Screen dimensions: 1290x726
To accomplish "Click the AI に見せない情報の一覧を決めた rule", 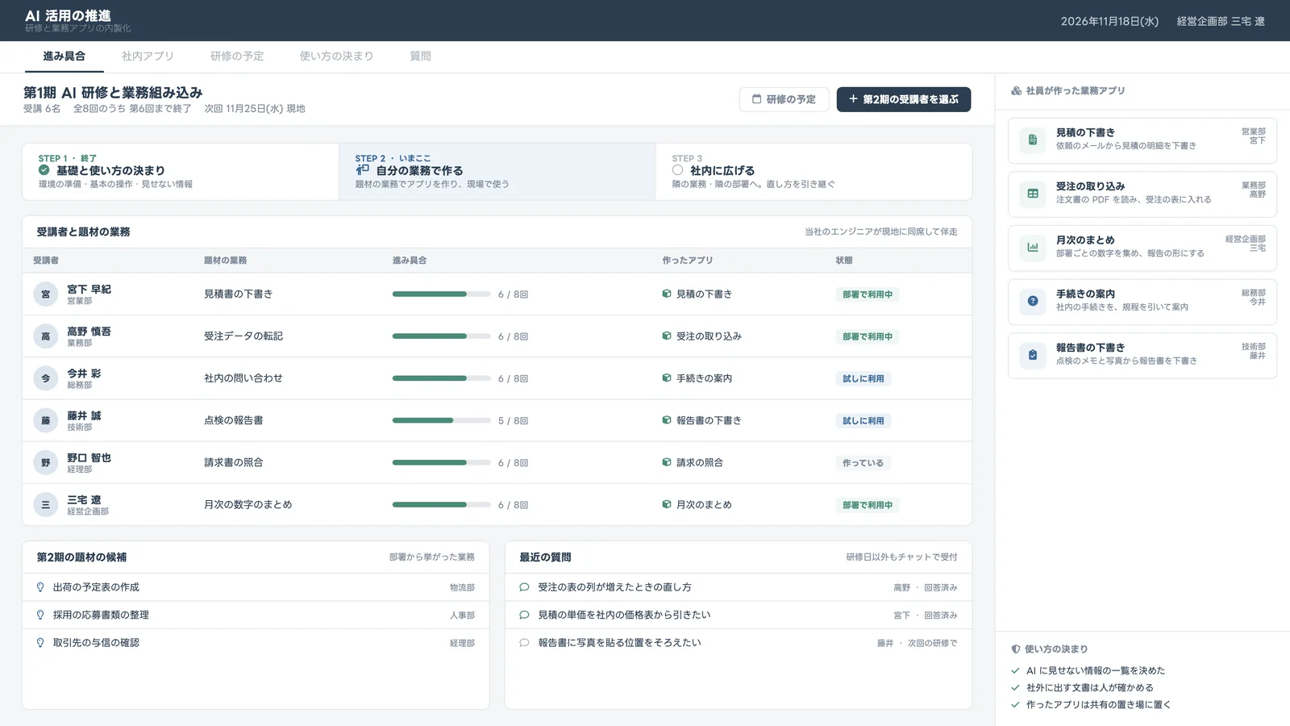I will click(x=1096, y=670).
